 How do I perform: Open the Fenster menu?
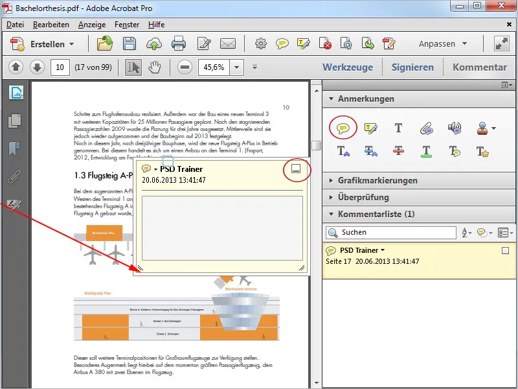pyautogui.click(x=127, y=25)
